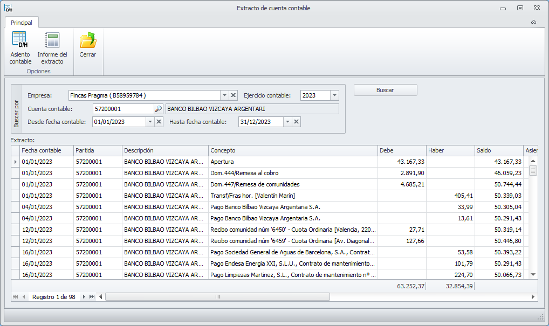Click the horizontal scrollbar thumb
The image size is (549, 326).
[217, 297]
